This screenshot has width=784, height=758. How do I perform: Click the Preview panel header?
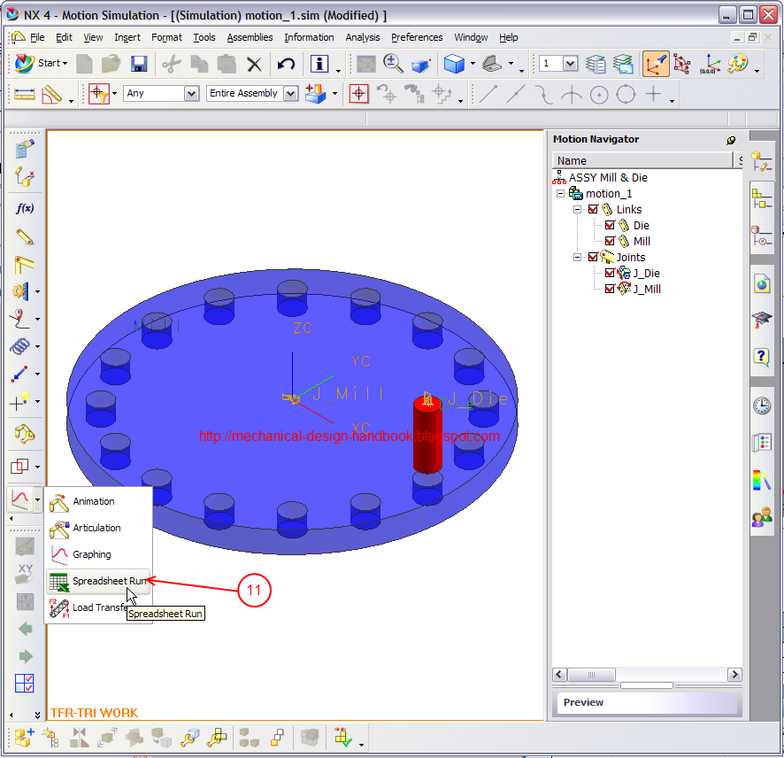click(x=647, y=702)
